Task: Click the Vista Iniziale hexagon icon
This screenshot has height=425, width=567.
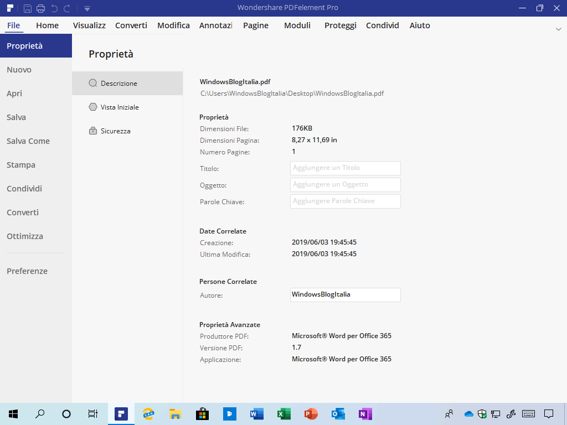Action: tap(93, 107)
